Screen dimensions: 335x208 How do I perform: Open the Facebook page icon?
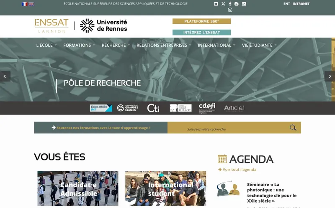click(x=230, y=4)
